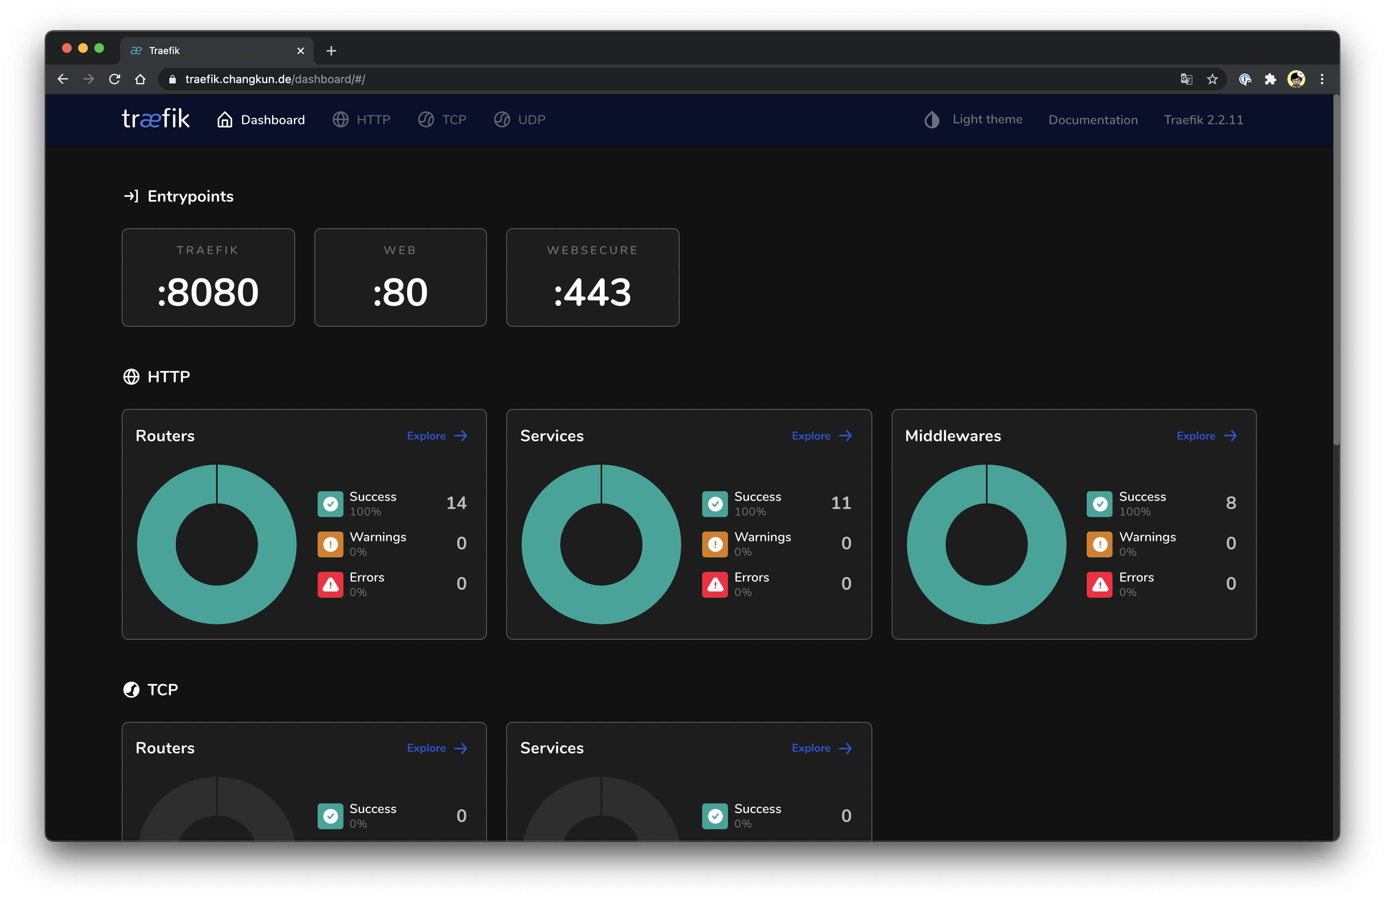Open Chrome three-dot menu
1385x901 pixels.
click(1322, 79)
